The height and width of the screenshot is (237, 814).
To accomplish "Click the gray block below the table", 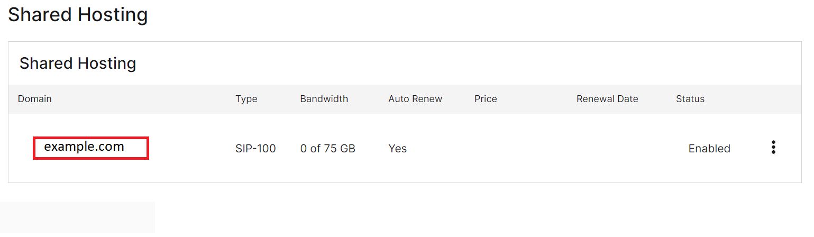I will click(x=77, y=218).
